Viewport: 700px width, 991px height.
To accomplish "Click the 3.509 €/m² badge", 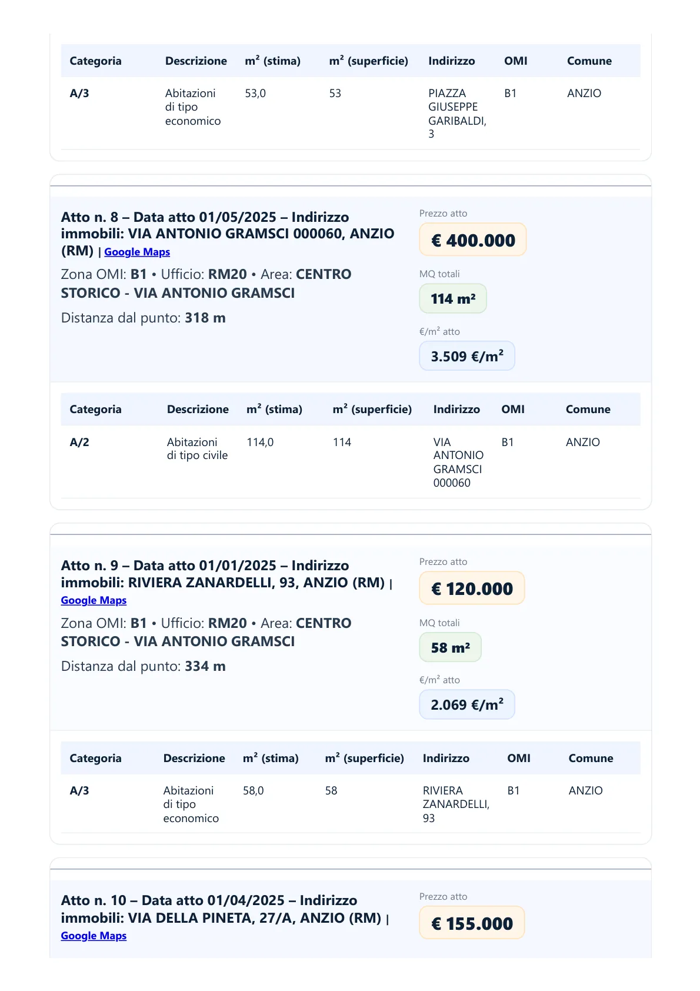I will (466, 357).
